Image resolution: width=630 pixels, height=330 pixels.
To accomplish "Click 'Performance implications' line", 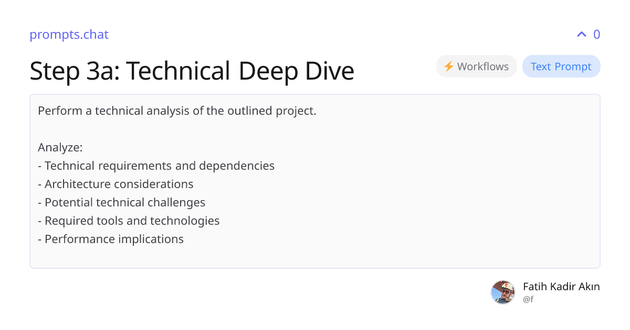I will pyautogui.click(x=111, y=239).
